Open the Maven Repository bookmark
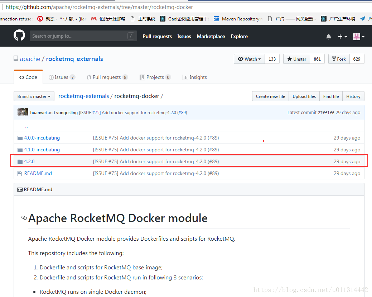This screenshot has height=297, width=372. coord(238,19)
